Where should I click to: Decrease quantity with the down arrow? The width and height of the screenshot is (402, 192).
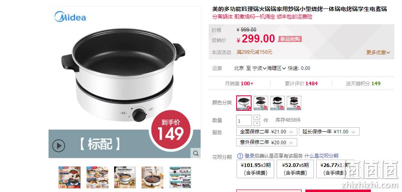pos(257,123)
